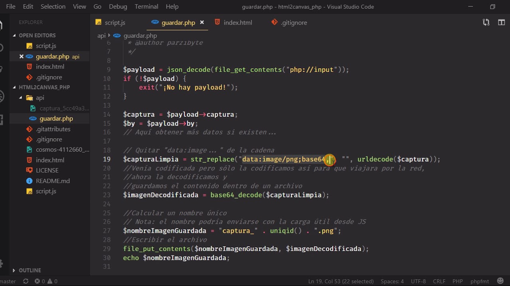
Task: Open the File menu
Action: click(11, 6)
